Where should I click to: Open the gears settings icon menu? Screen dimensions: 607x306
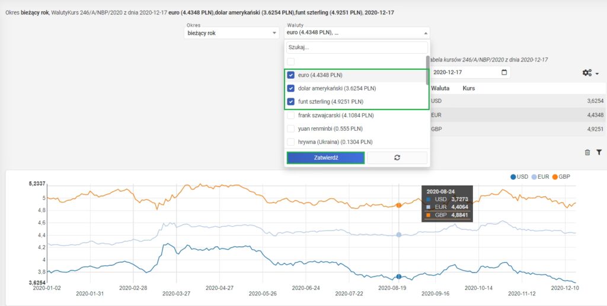click(590, 73)
